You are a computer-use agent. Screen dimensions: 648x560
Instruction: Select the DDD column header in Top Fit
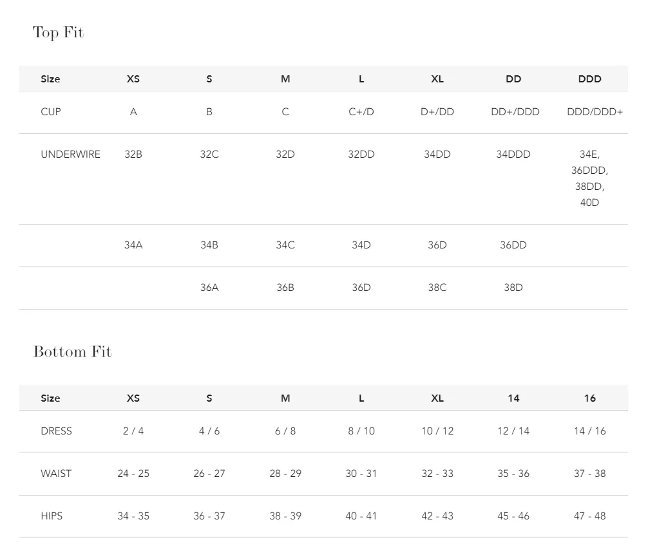click(x=590, y=79)
